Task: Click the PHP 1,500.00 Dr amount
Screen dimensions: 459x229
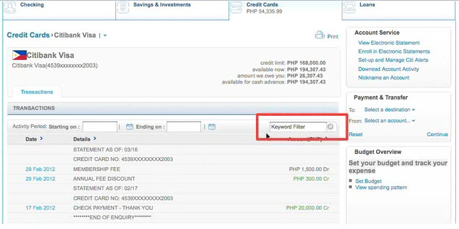Action: 309,169
